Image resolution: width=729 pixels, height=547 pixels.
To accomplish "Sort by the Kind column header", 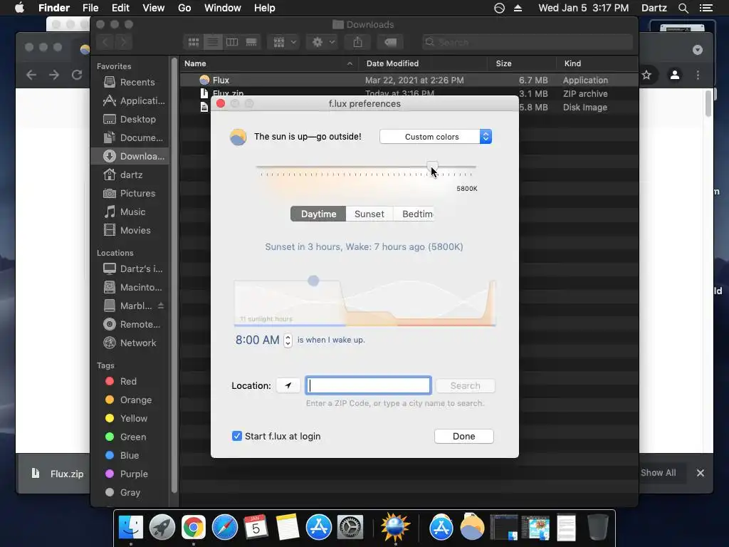I will (x=597, y=63).
